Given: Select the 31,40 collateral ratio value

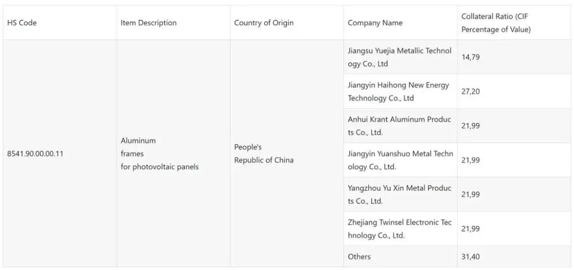Looking at the screenshot, I should click(x=470, y=257).
